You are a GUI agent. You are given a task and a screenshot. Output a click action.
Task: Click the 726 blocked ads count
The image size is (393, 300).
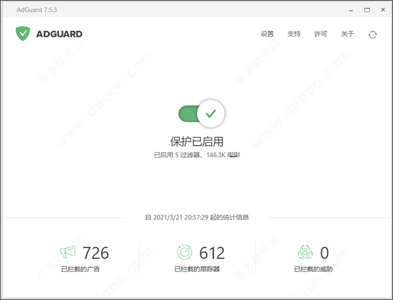96,253
